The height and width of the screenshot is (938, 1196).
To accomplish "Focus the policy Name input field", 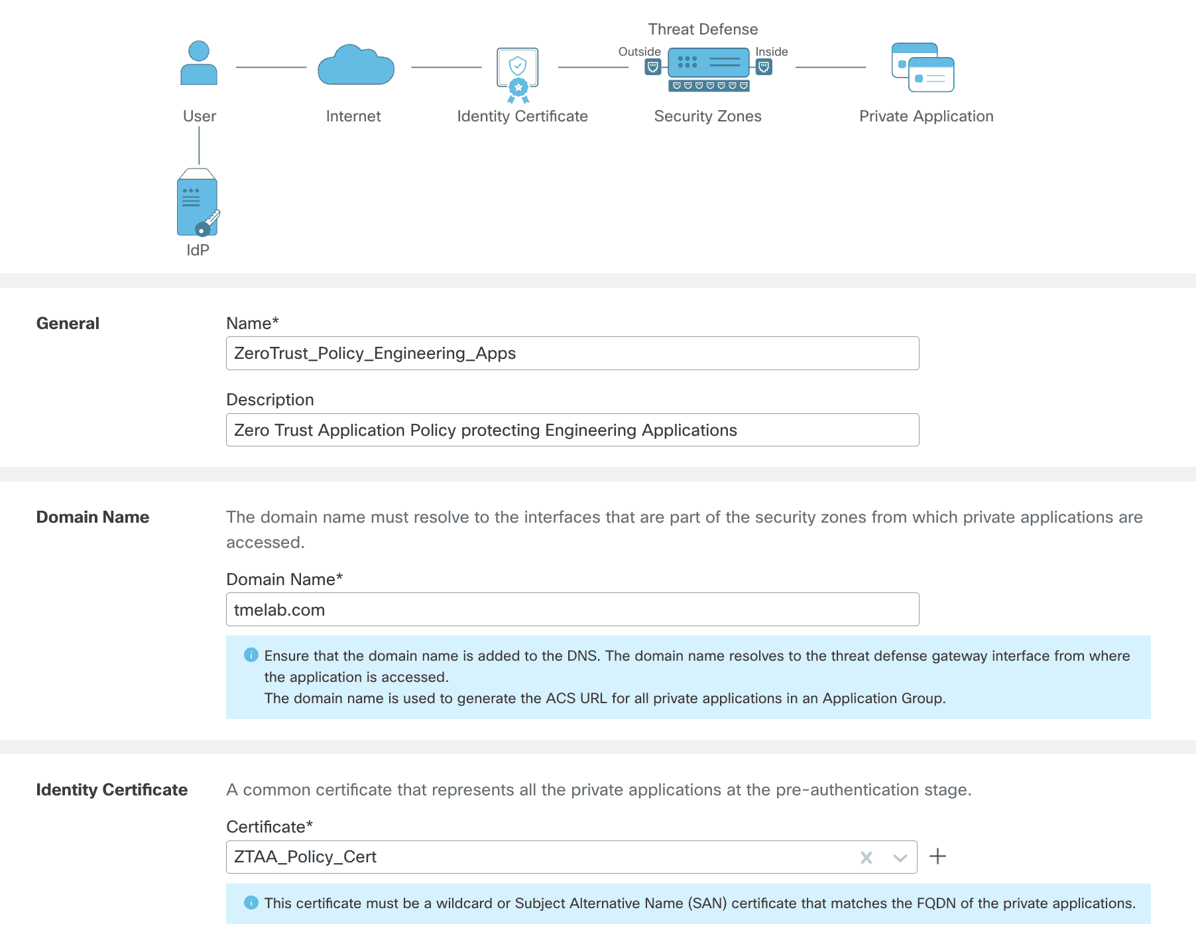I will (572, 354).
